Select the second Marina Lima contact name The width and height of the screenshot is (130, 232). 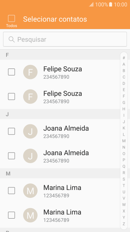point(62,212)
